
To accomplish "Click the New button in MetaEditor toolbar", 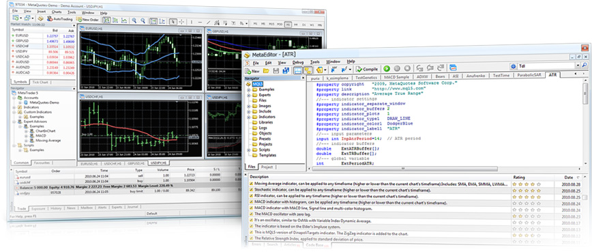I will [252, 70].
